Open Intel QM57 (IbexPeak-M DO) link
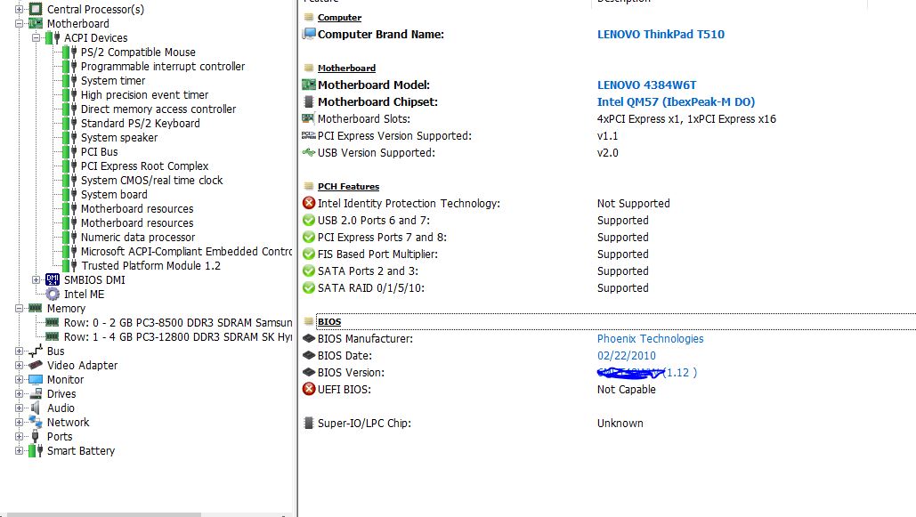Viewport: 916px width, 517px height. pyautogui.click(x=676, y=102)
